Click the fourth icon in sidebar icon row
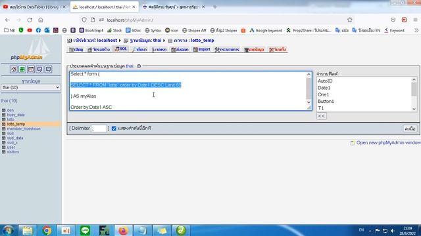The width and height of the screenshot is (421, 236). click(39, 69)
